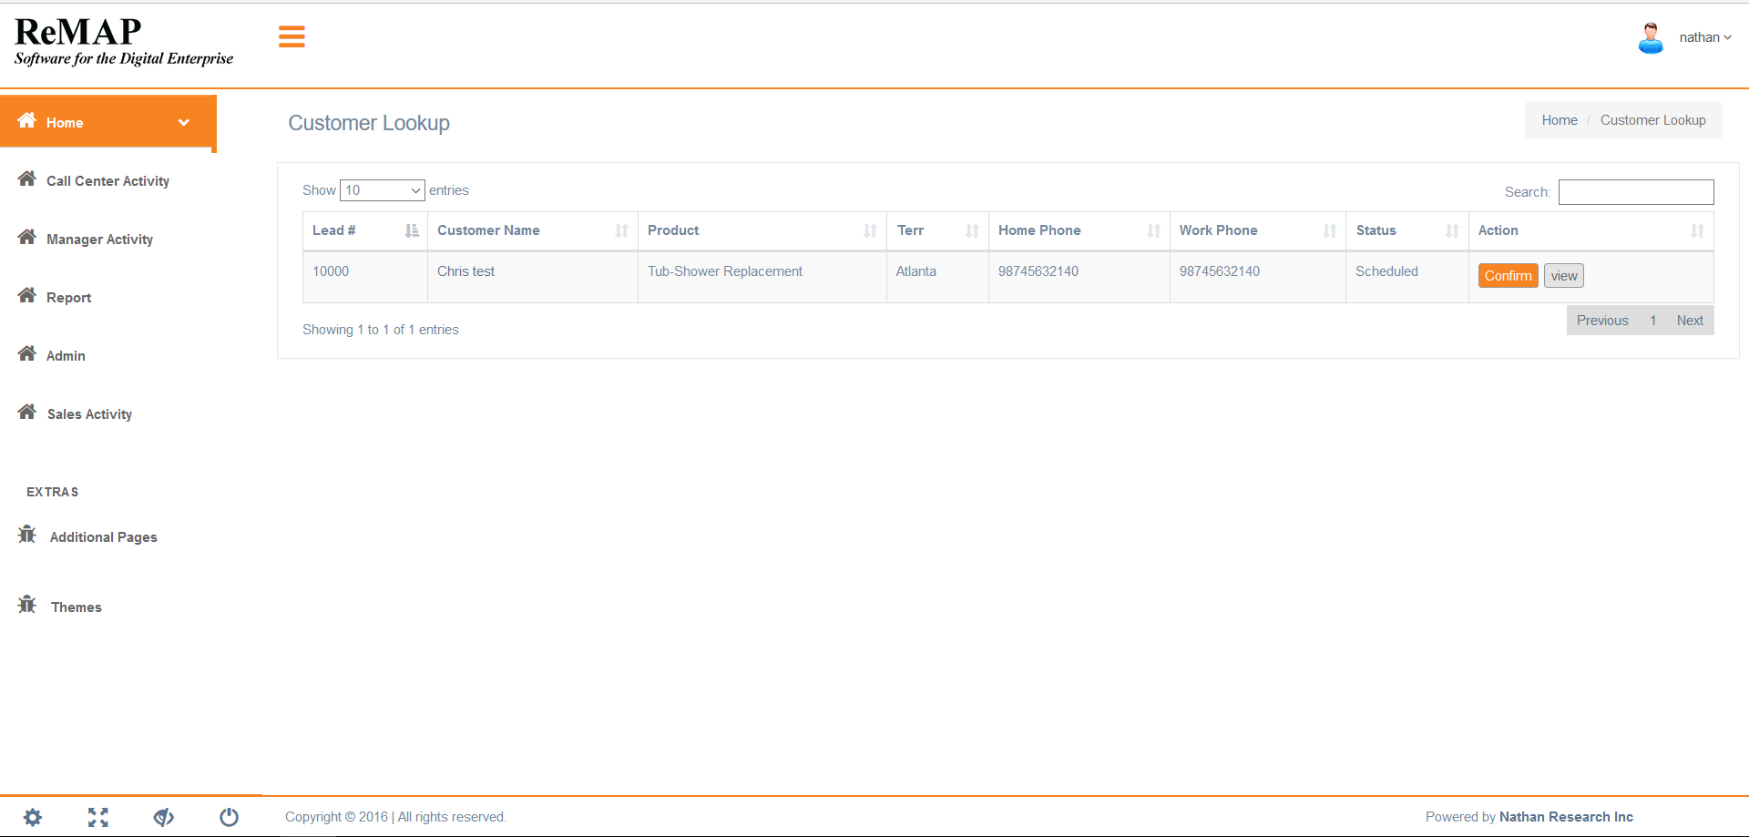Click the Copyright 2016 footer text
Image resolution: width=1749 pixels, height=837 pixels.
click(395, 817)
